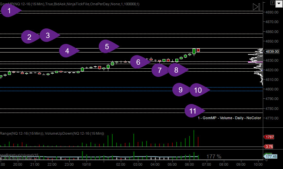
Task: Click the last red candlestick on the chart
Action: pos(198,50)
